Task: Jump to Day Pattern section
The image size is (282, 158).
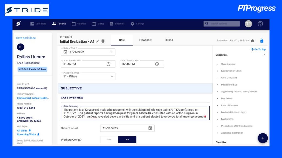Action: [227, 98]
